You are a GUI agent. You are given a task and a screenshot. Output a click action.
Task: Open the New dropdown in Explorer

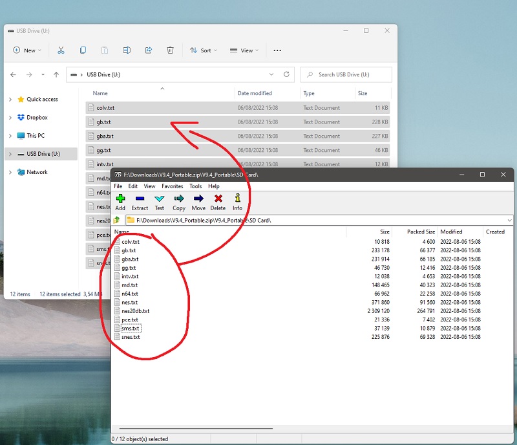[x=27, y=50]
